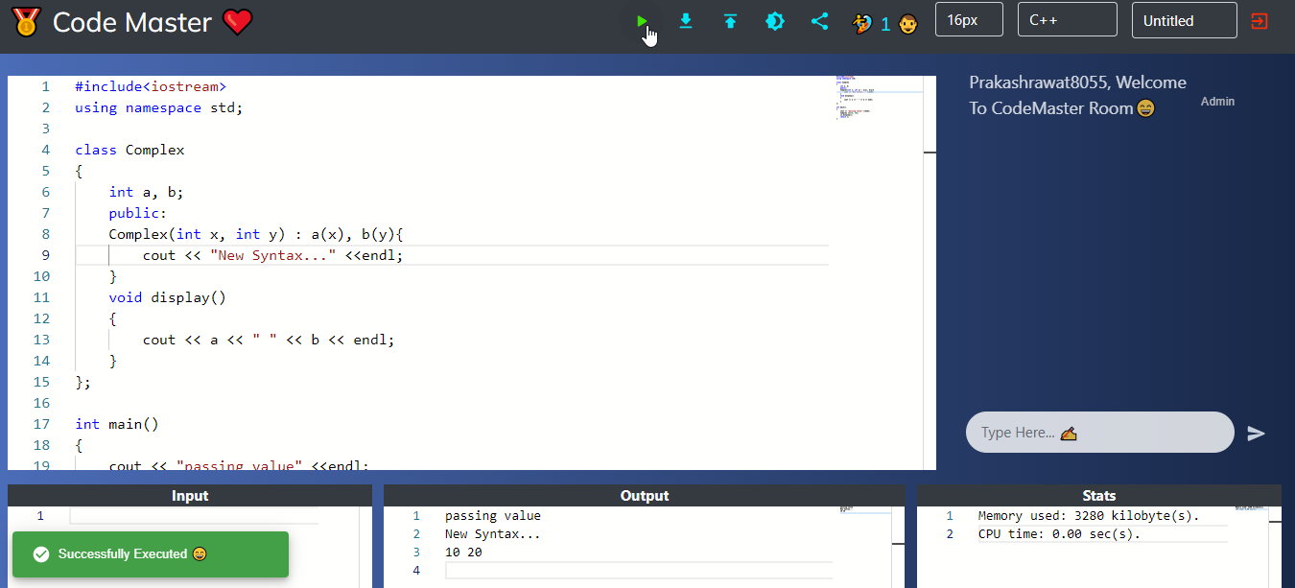
Task: Place cursor on line 9 cout statement
Action: pyautogui.click(x=272, y=255)
